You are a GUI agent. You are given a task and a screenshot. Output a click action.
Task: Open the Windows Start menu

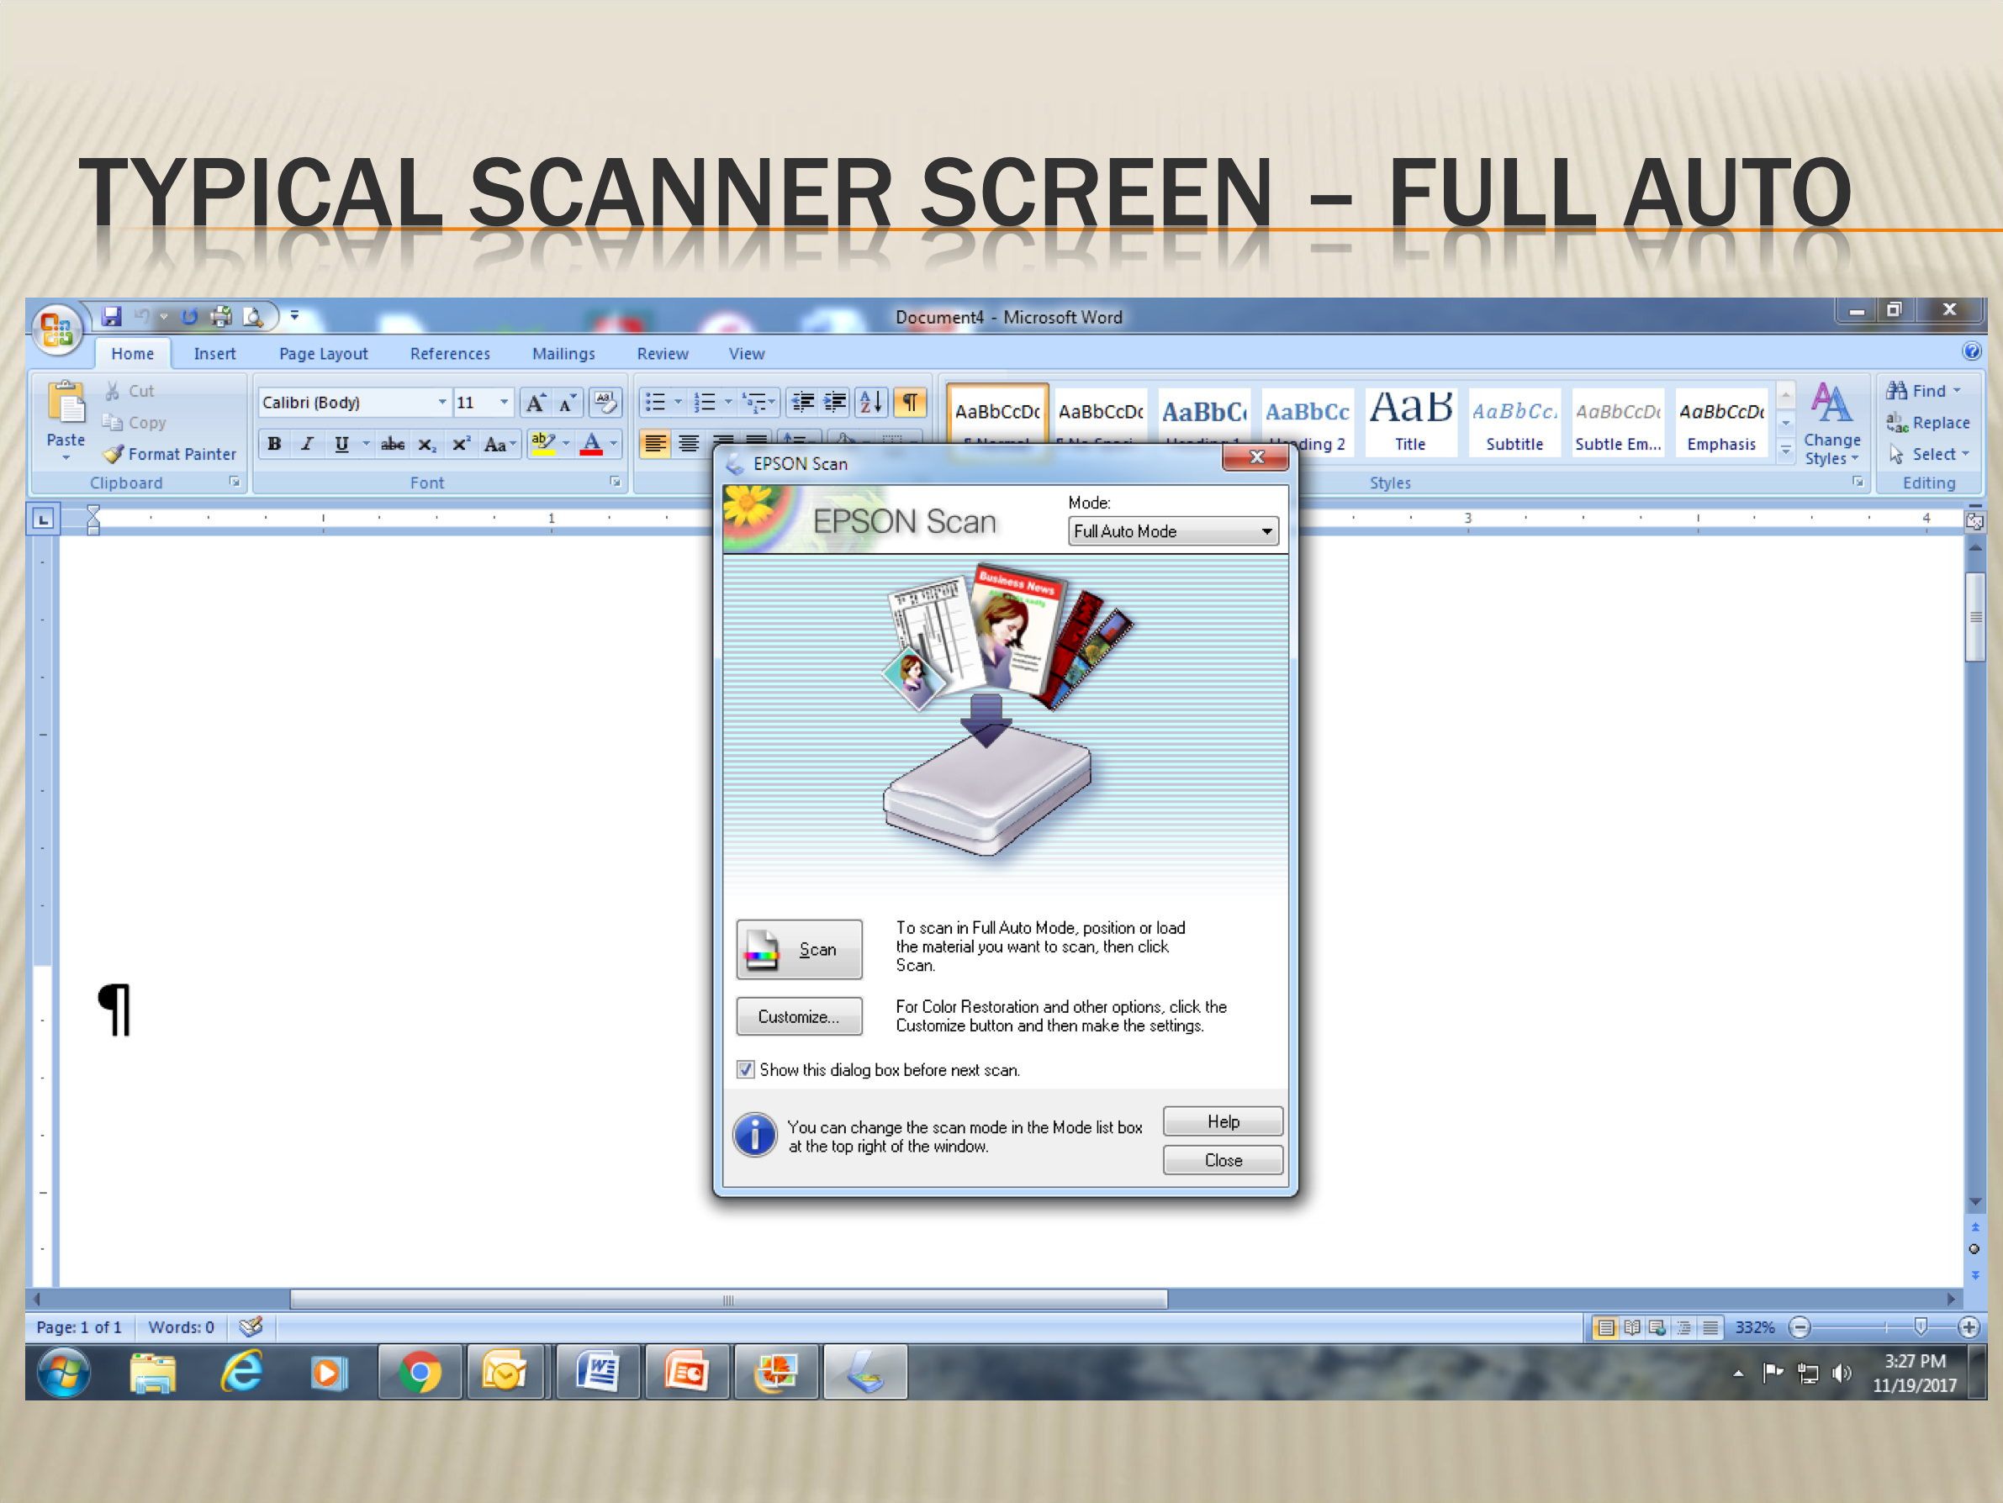(x=63, y=1373)
